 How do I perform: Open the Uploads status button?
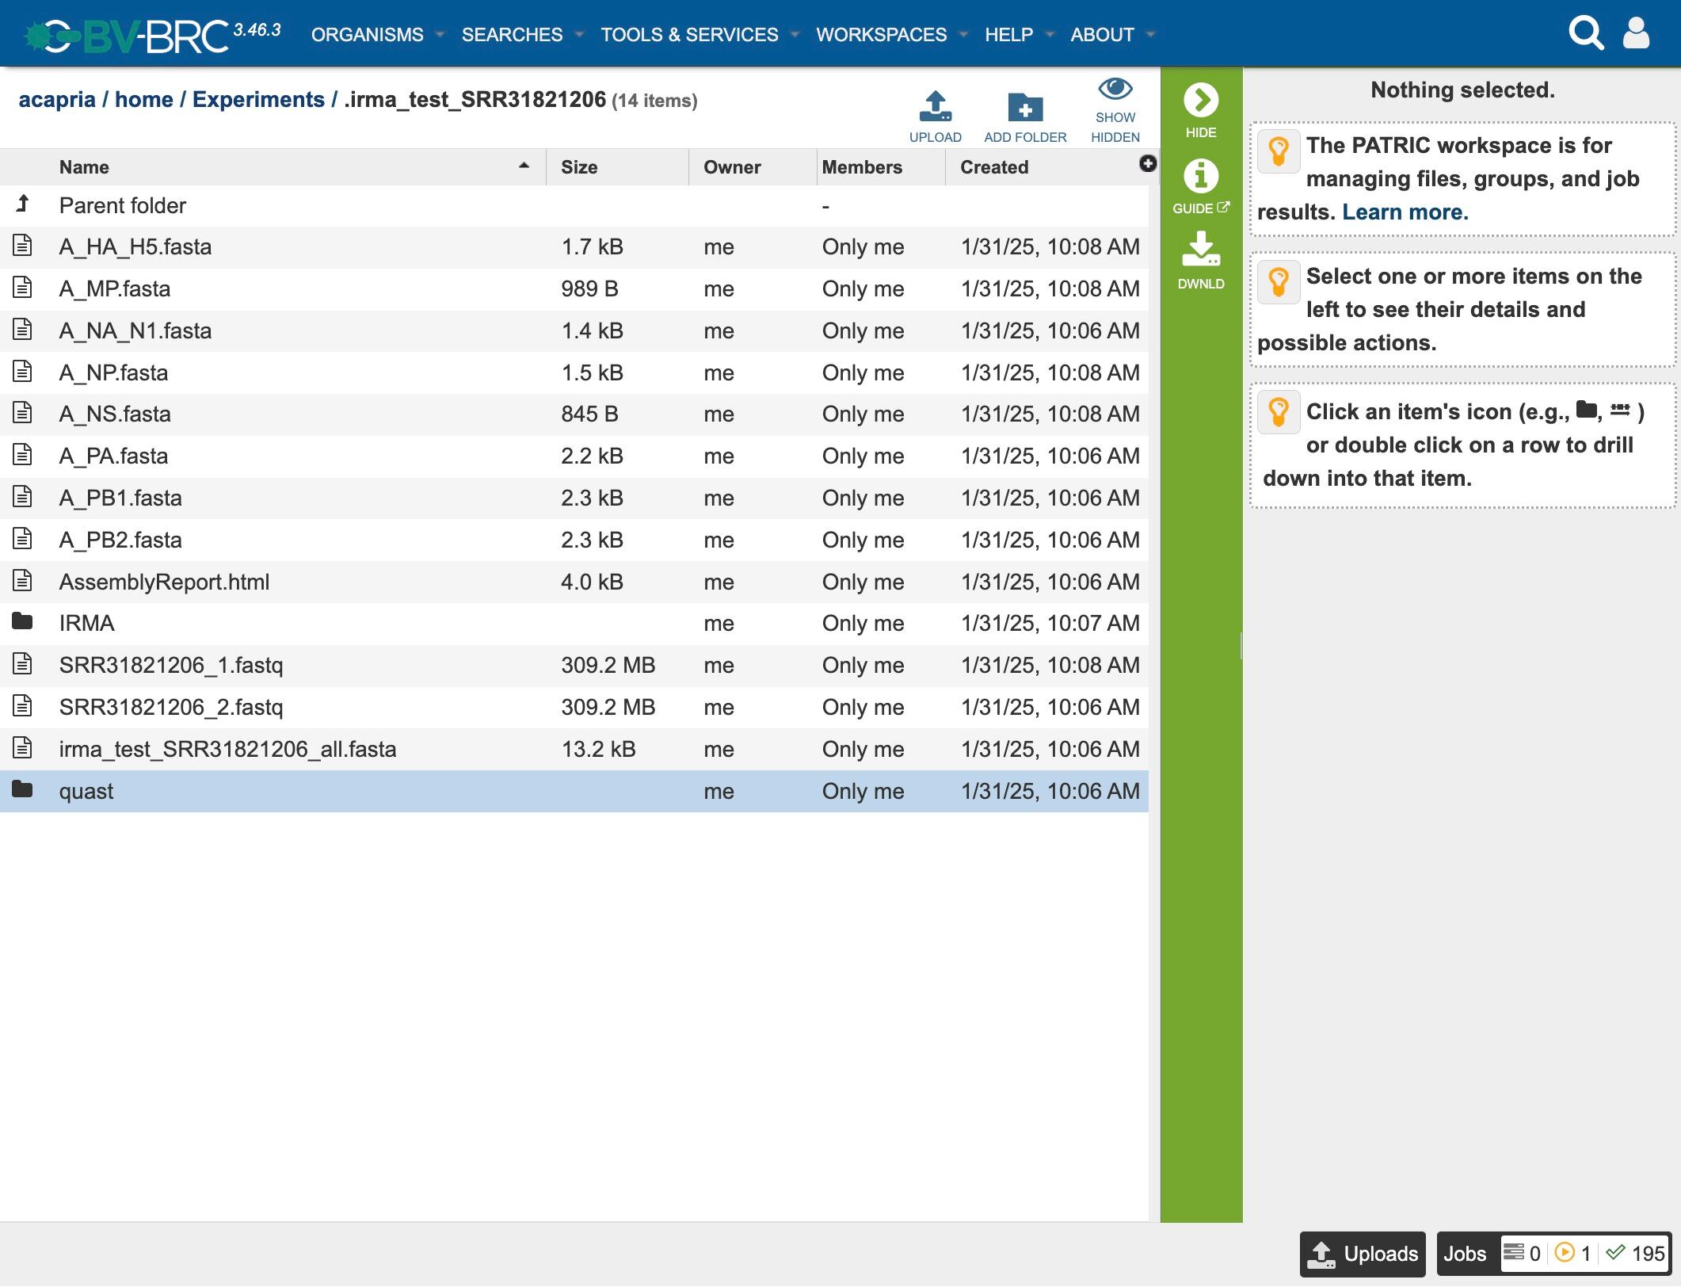click(1362, 1254)
